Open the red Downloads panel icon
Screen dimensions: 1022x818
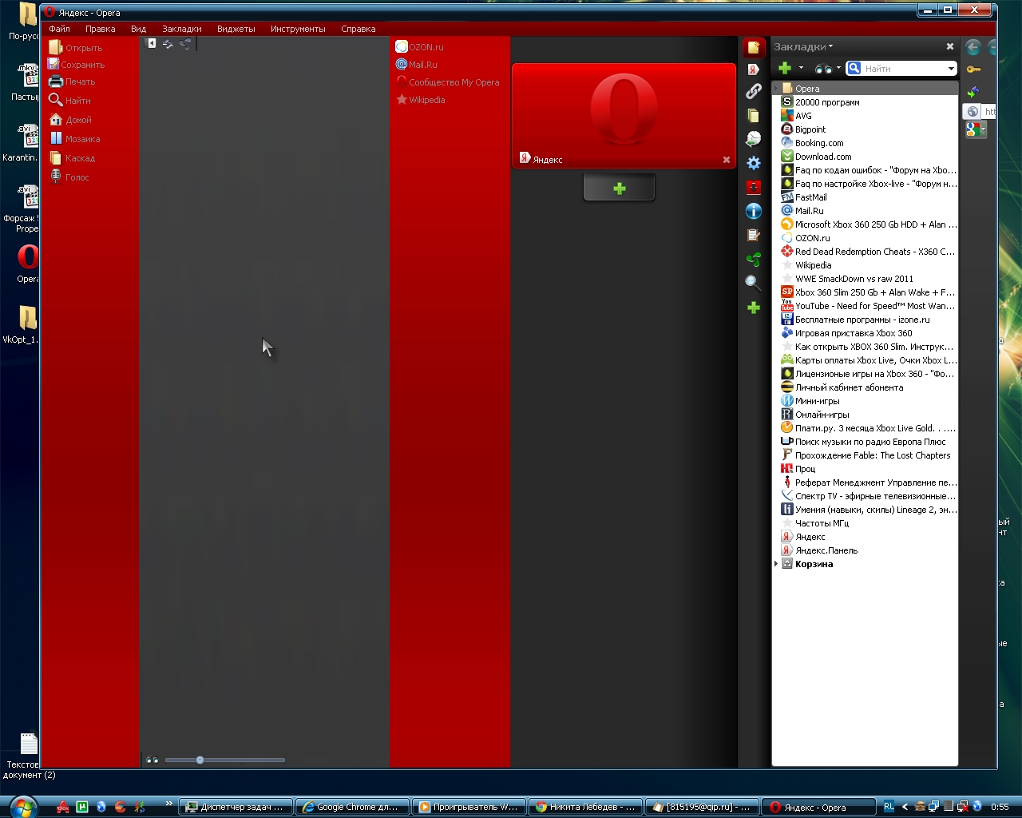coord(753,187)
